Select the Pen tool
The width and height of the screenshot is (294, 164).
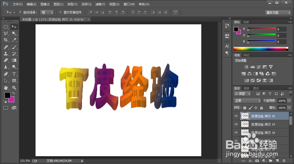click(x=6, y=74)
